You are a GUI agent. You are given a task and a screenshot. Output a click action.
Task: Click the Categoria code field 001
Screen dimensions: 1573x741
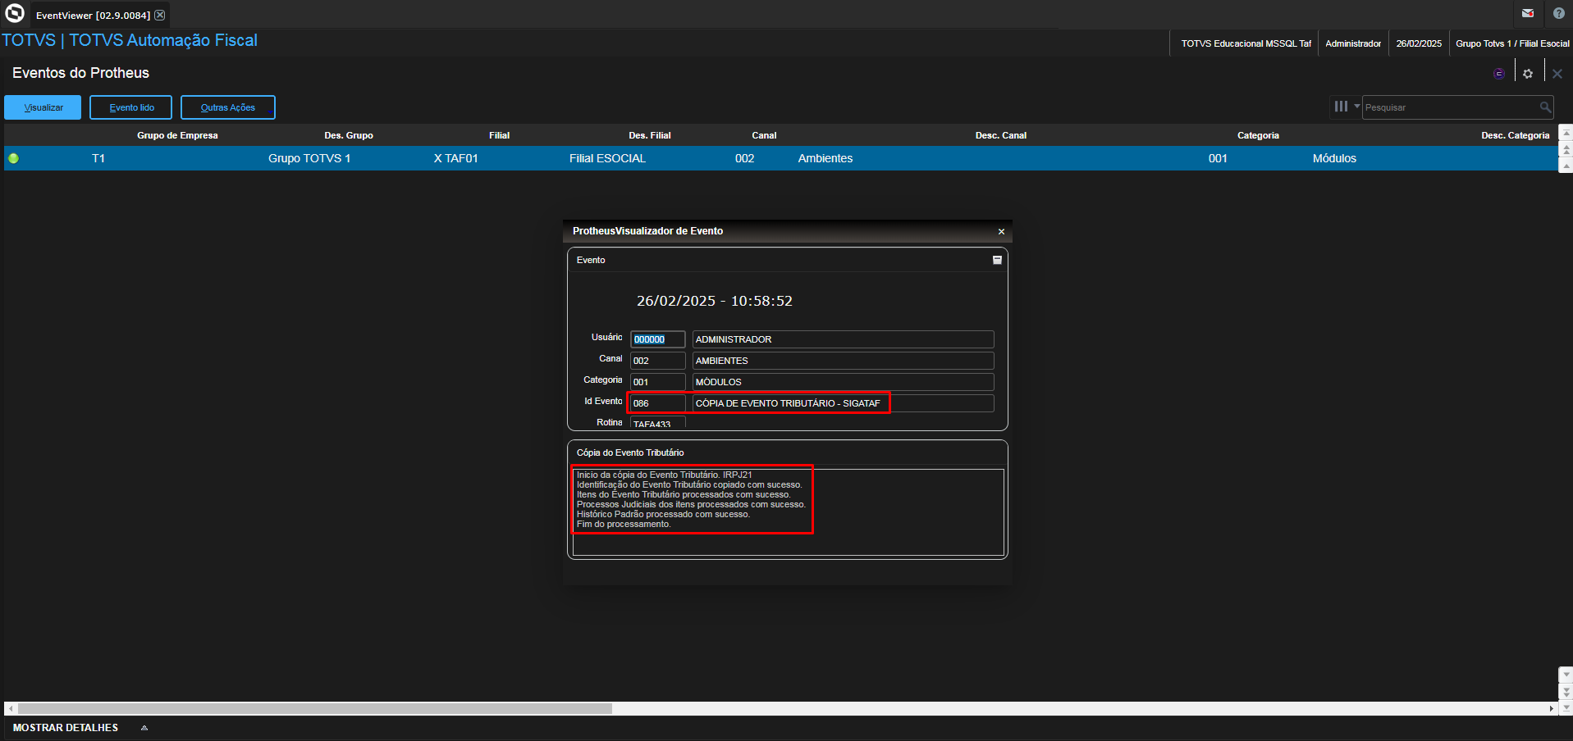(x=657, y=382)
